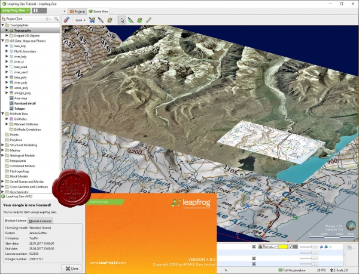Adjust the Flat colour row opacity slider
Screen dimensions: 359x274
[309, 247]
